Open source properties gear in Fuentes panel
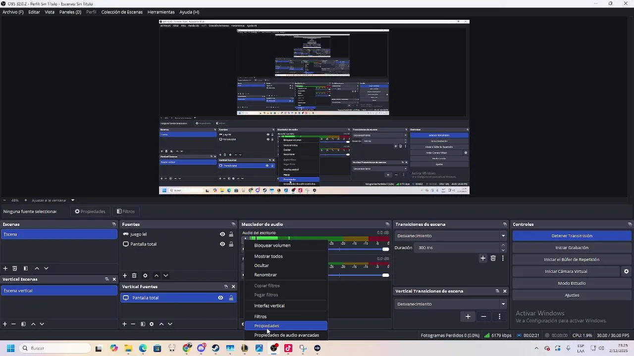634x356 pixels. [145, 275]
